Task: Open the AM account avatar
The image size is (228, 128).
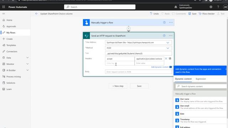Action: click(x=226, y=7)
